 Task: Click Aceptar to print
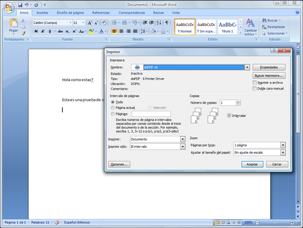click(x=252, y=164)
